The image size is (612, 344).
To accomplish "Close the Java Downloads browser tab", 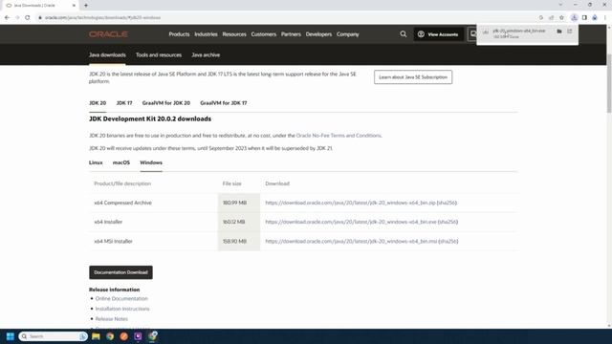I will [74, 6].
